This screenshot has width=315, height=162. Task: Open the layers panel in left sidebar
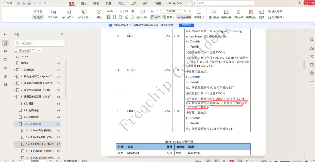pyautogui.click(x=5, y=84)
